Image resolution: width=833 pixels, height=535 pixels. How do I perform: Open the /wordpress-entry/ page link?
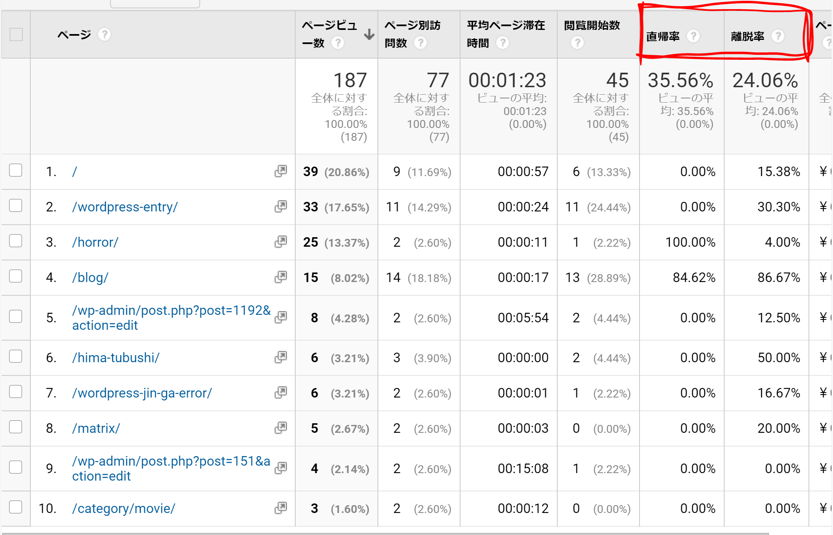pyautogui.click(x=125, y=207)
